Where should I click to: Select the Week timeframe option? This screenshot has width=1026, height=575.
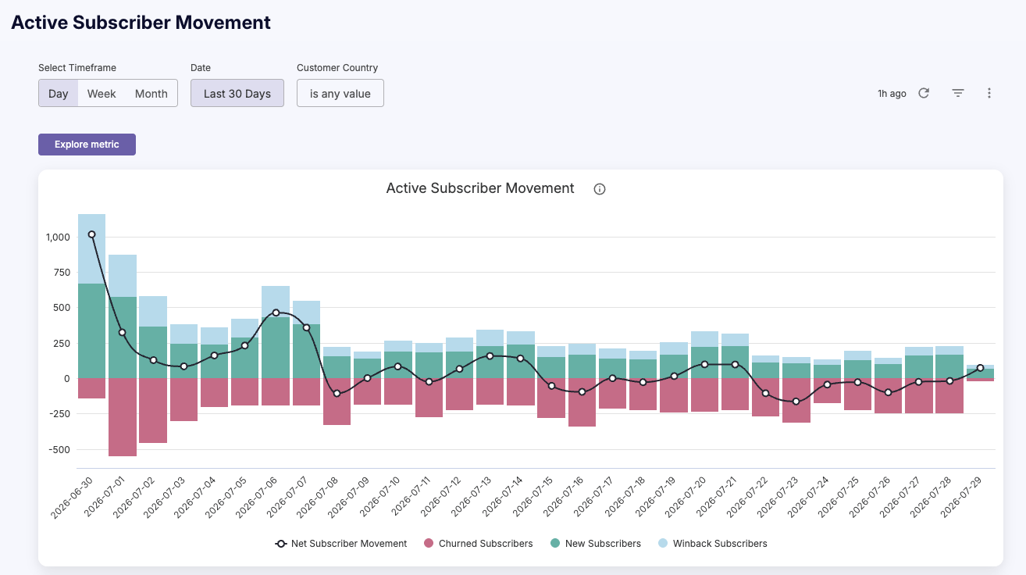point(102,93)
